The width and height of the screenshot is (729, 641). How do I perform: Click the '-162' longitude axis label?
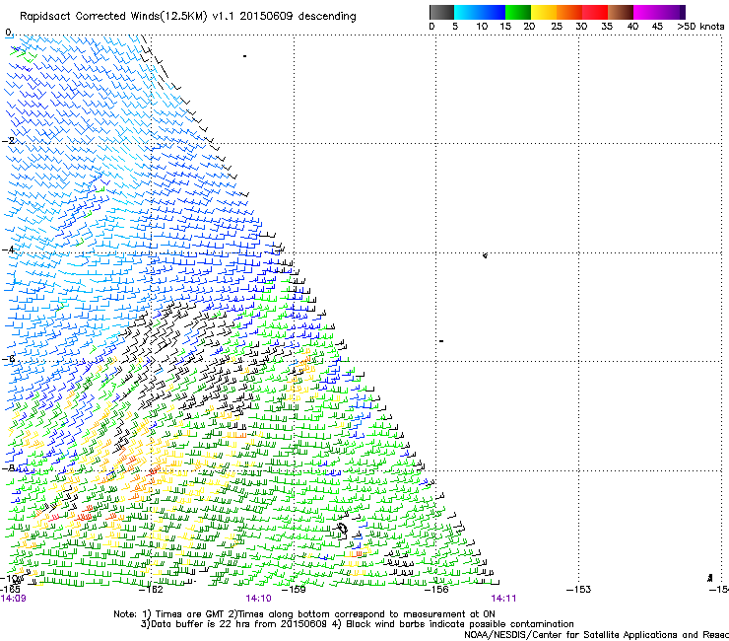coord(152,590)
